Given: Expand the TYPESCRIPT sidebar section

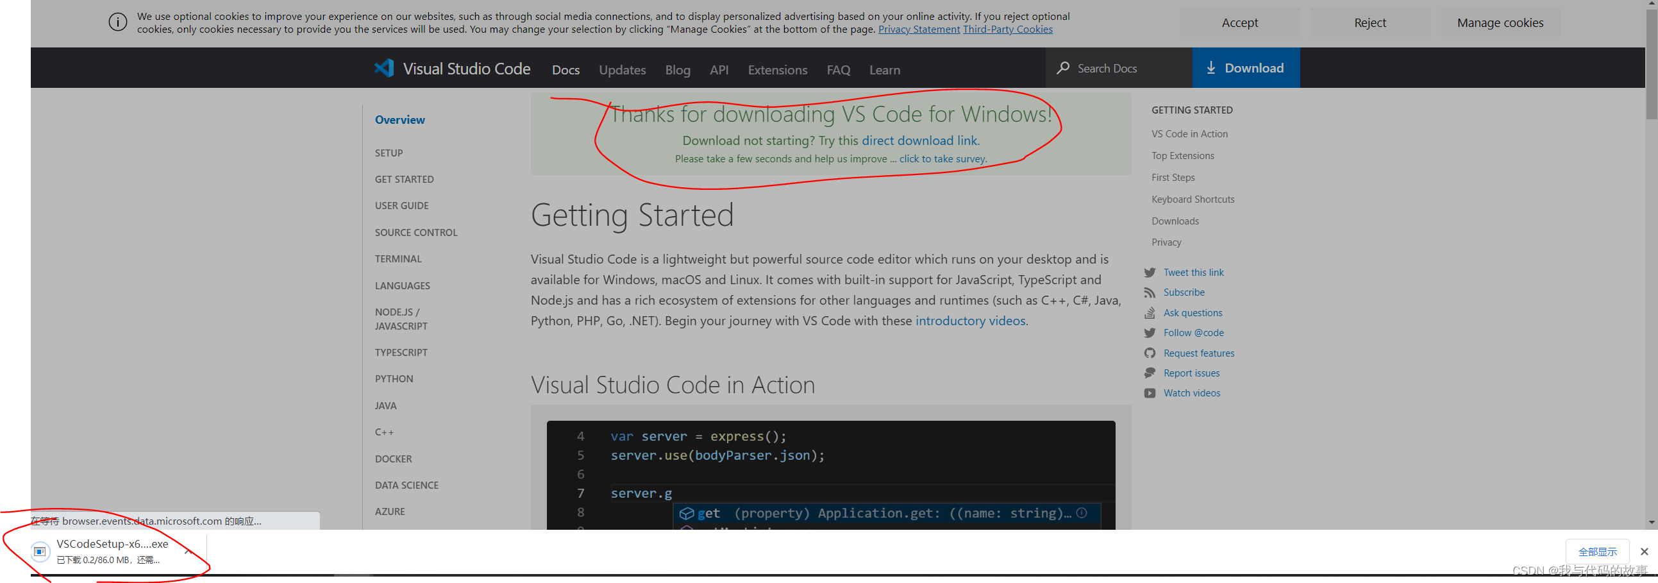Looking at the screenshot, I should point(401,352).
